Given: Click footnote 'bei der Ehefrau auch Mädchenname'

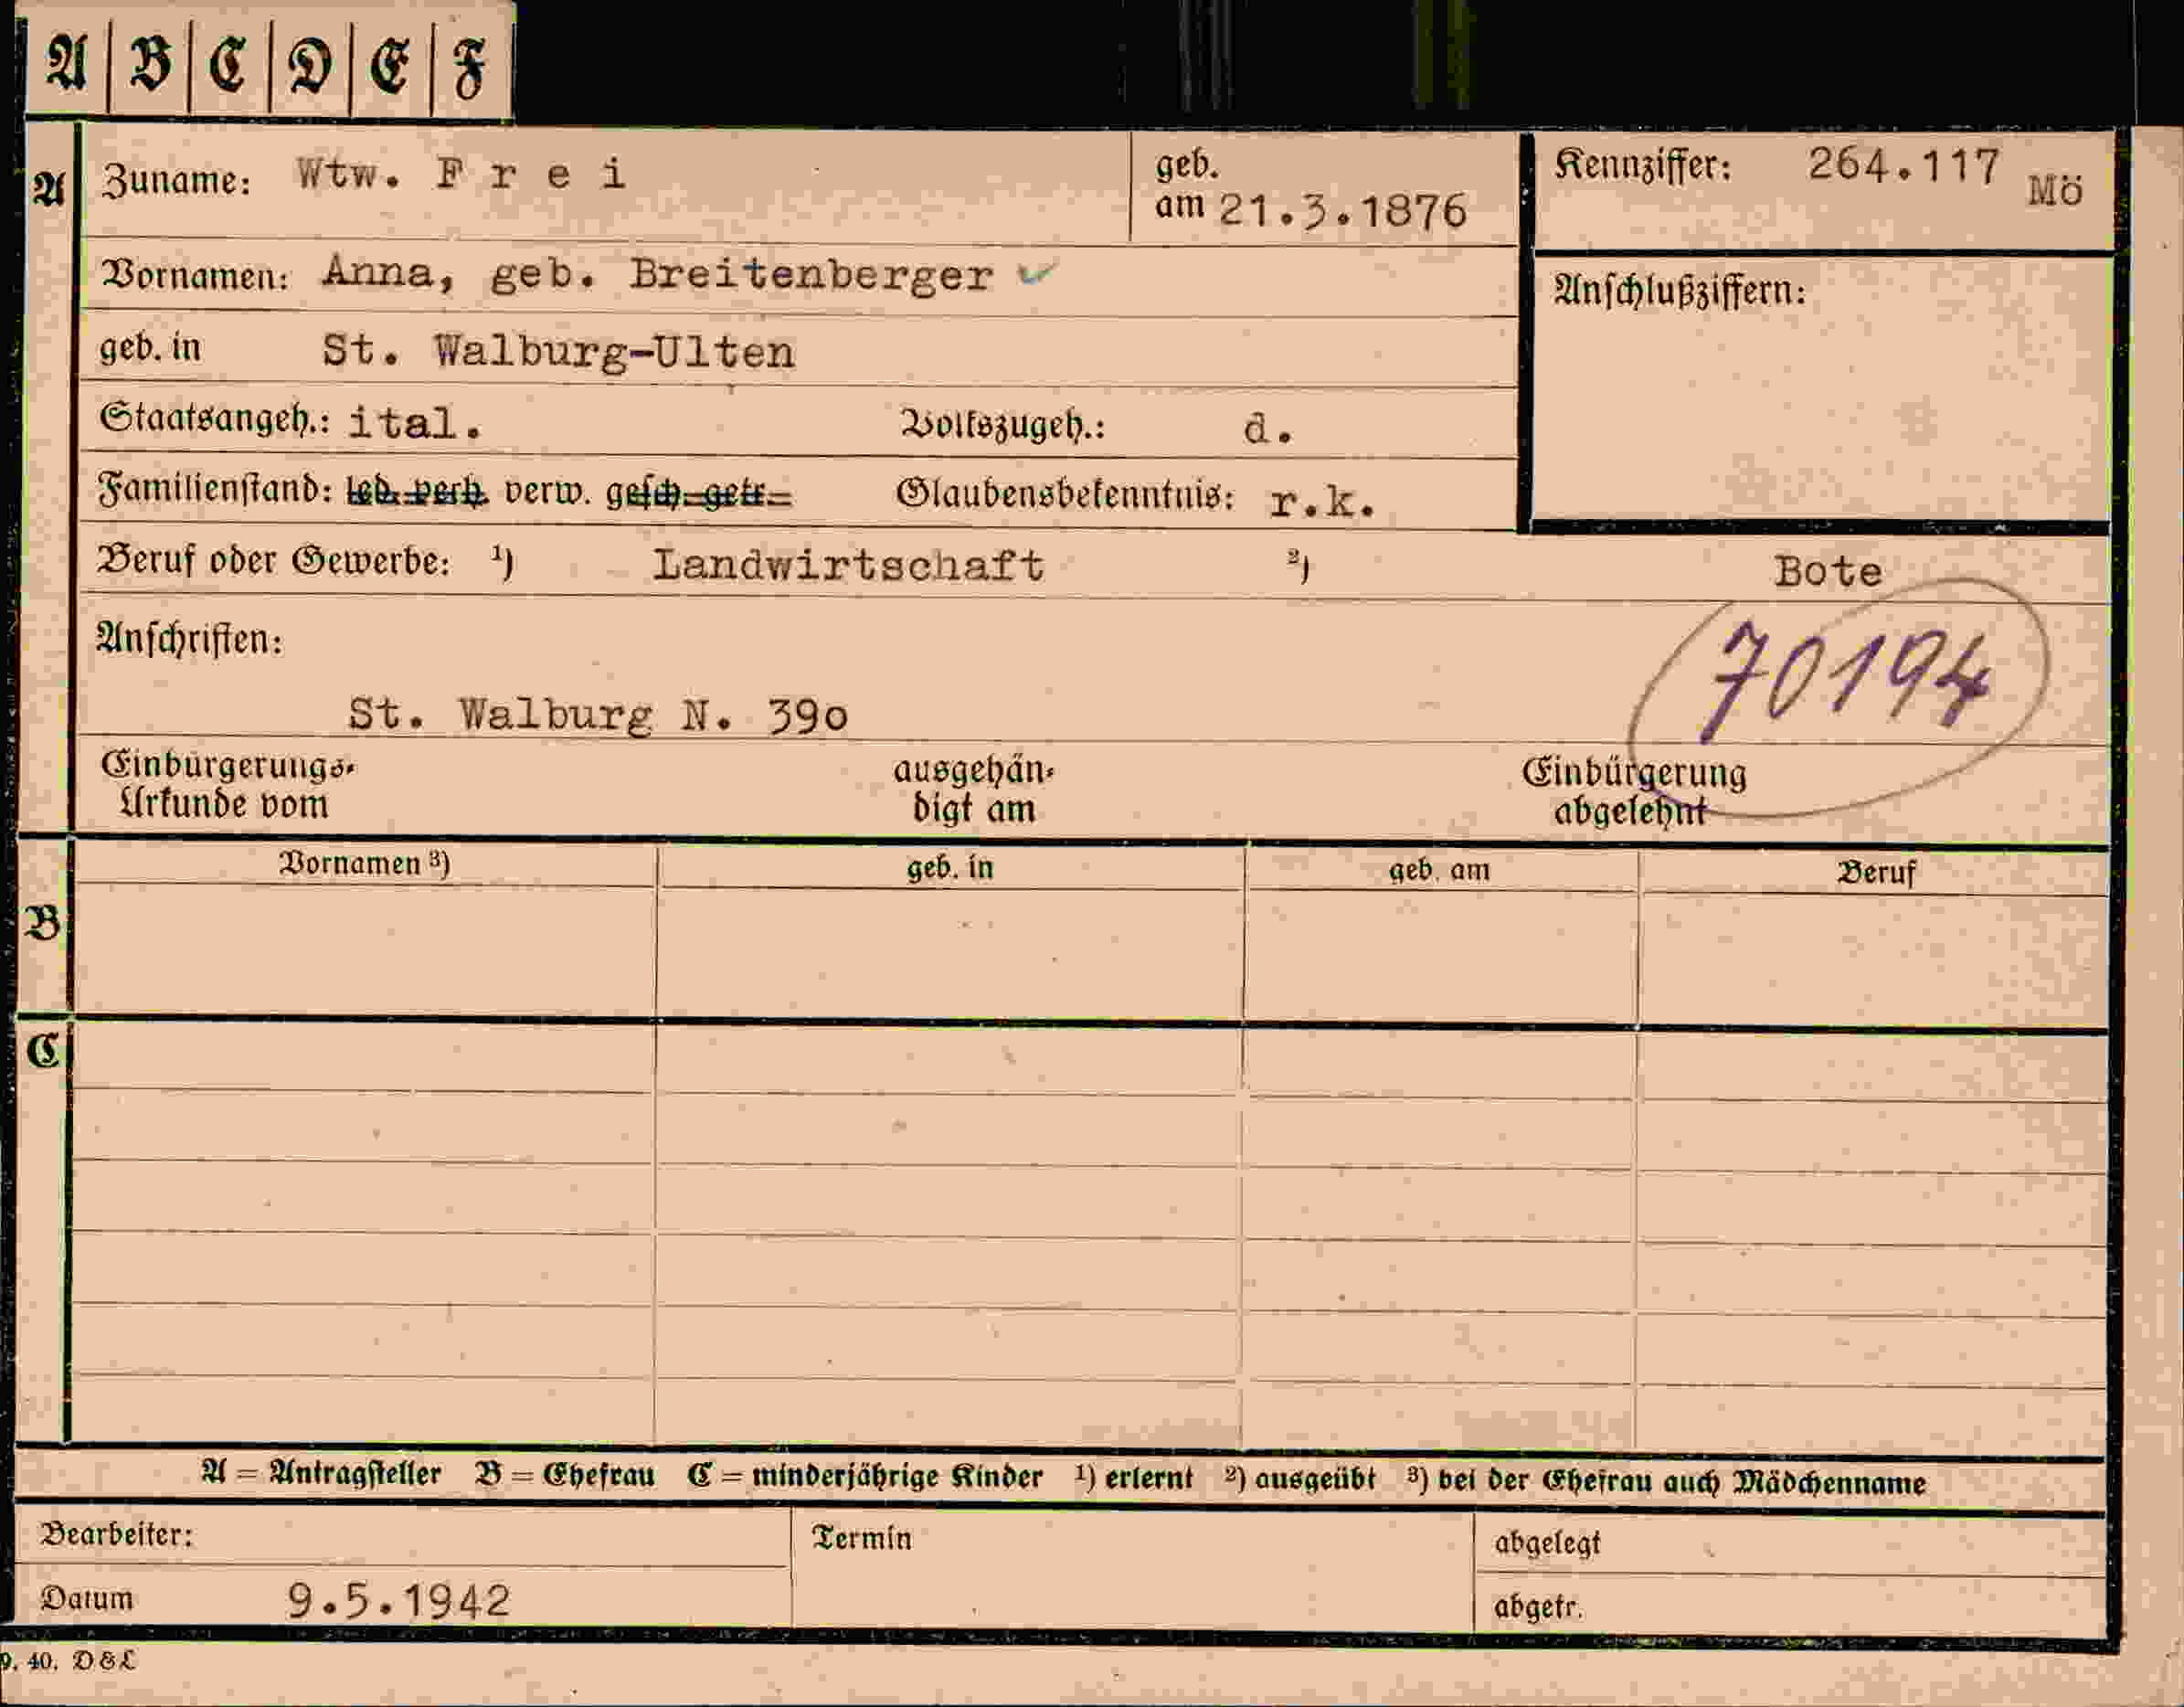Looking at the screenshot, I should (x=1682, y=1483).
